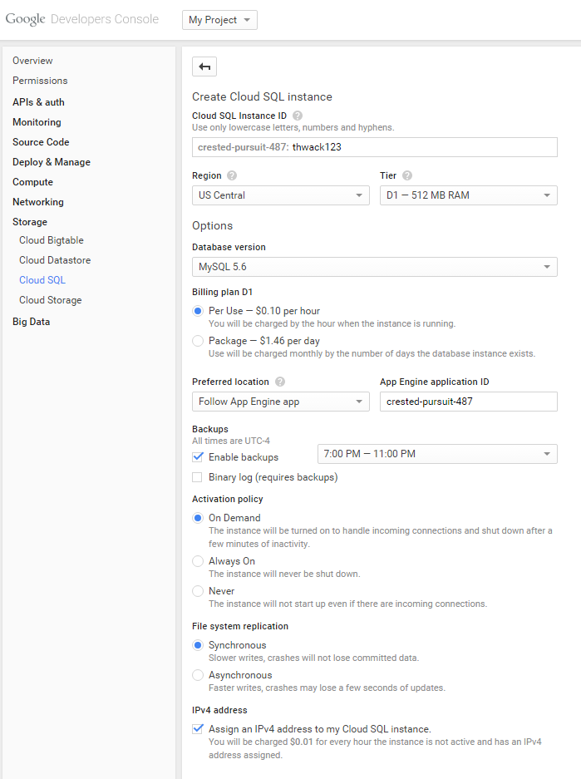Click 'Billing plan D1' label
The width and height of the screenshot is (581, 779).
[x=223, y=292]
